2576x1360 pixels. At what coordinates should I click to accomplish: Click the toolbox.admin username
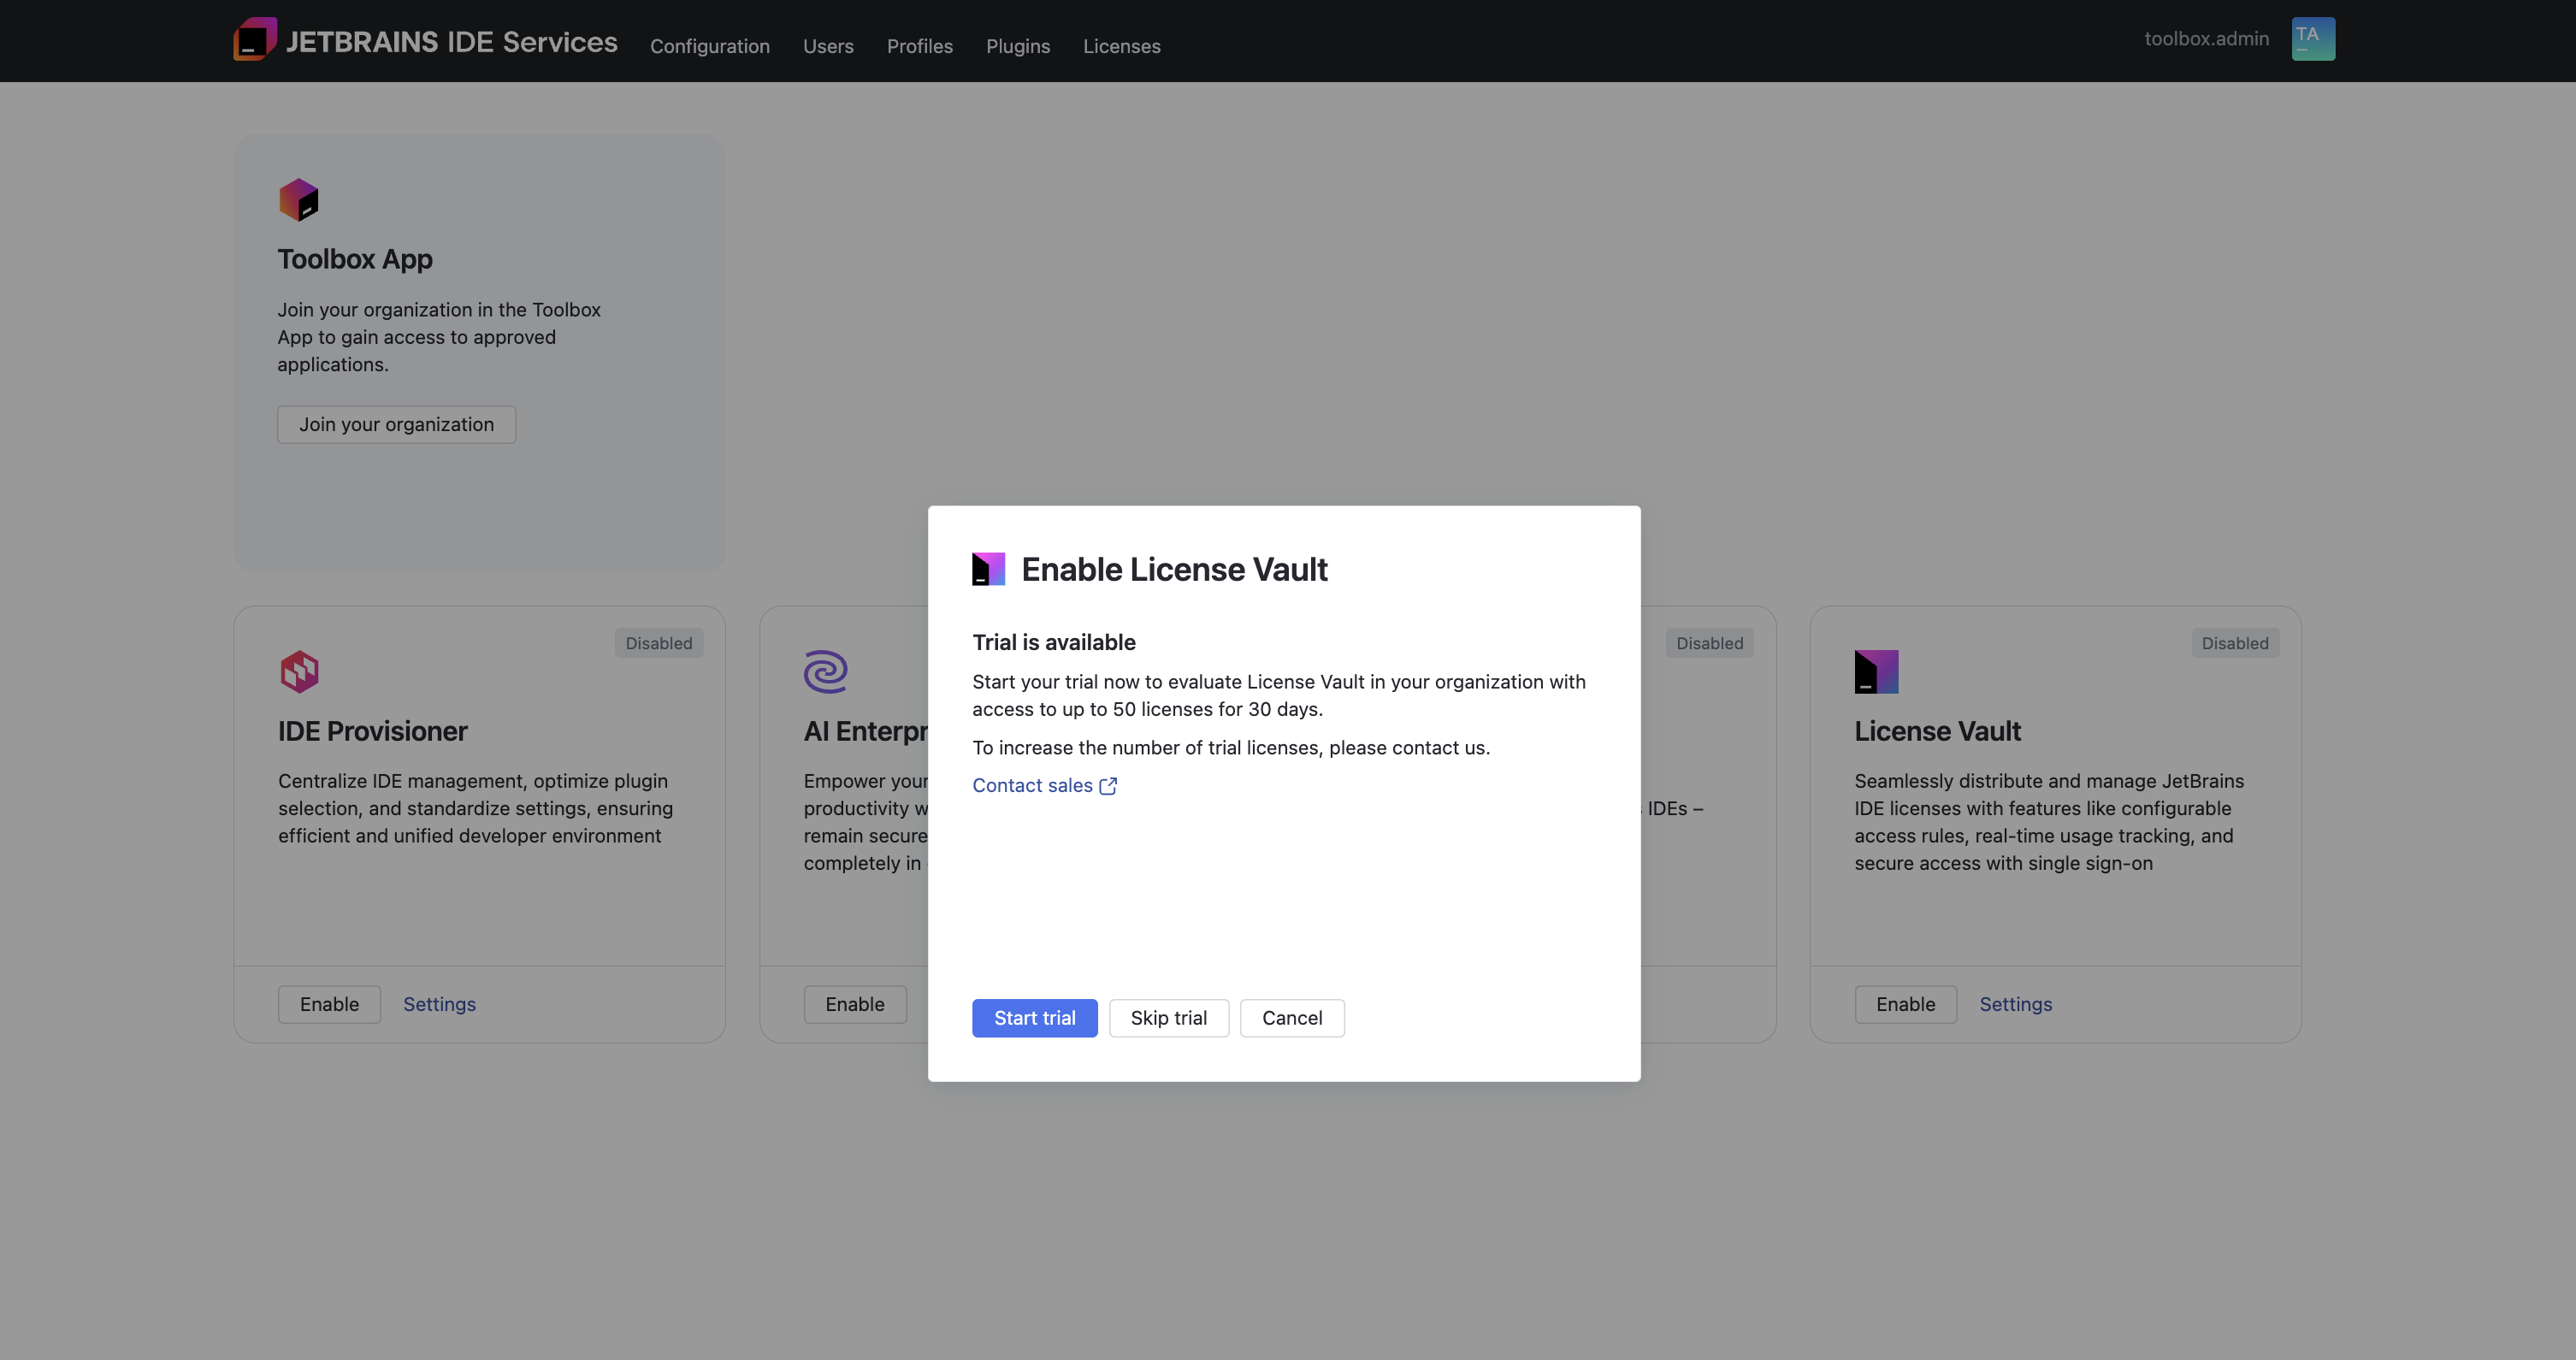tap(2206, 39)
